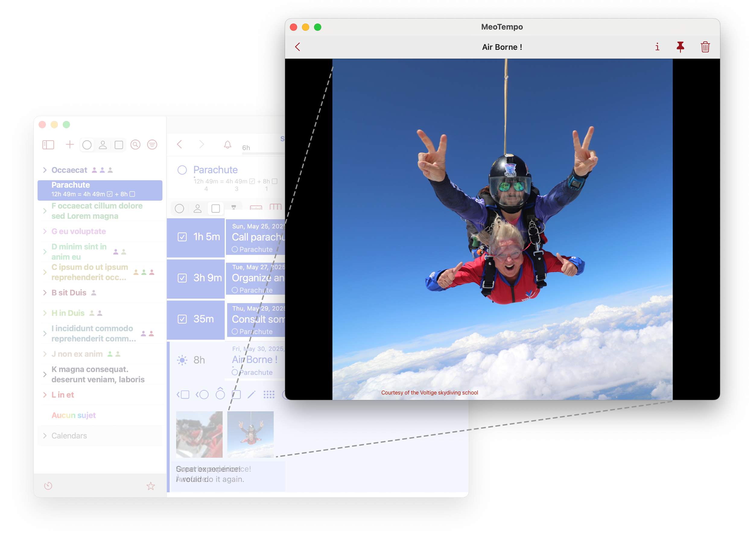Click the Aucun sujet entry
This screenshot has height=542, width=749.
[x=73, y=415]
